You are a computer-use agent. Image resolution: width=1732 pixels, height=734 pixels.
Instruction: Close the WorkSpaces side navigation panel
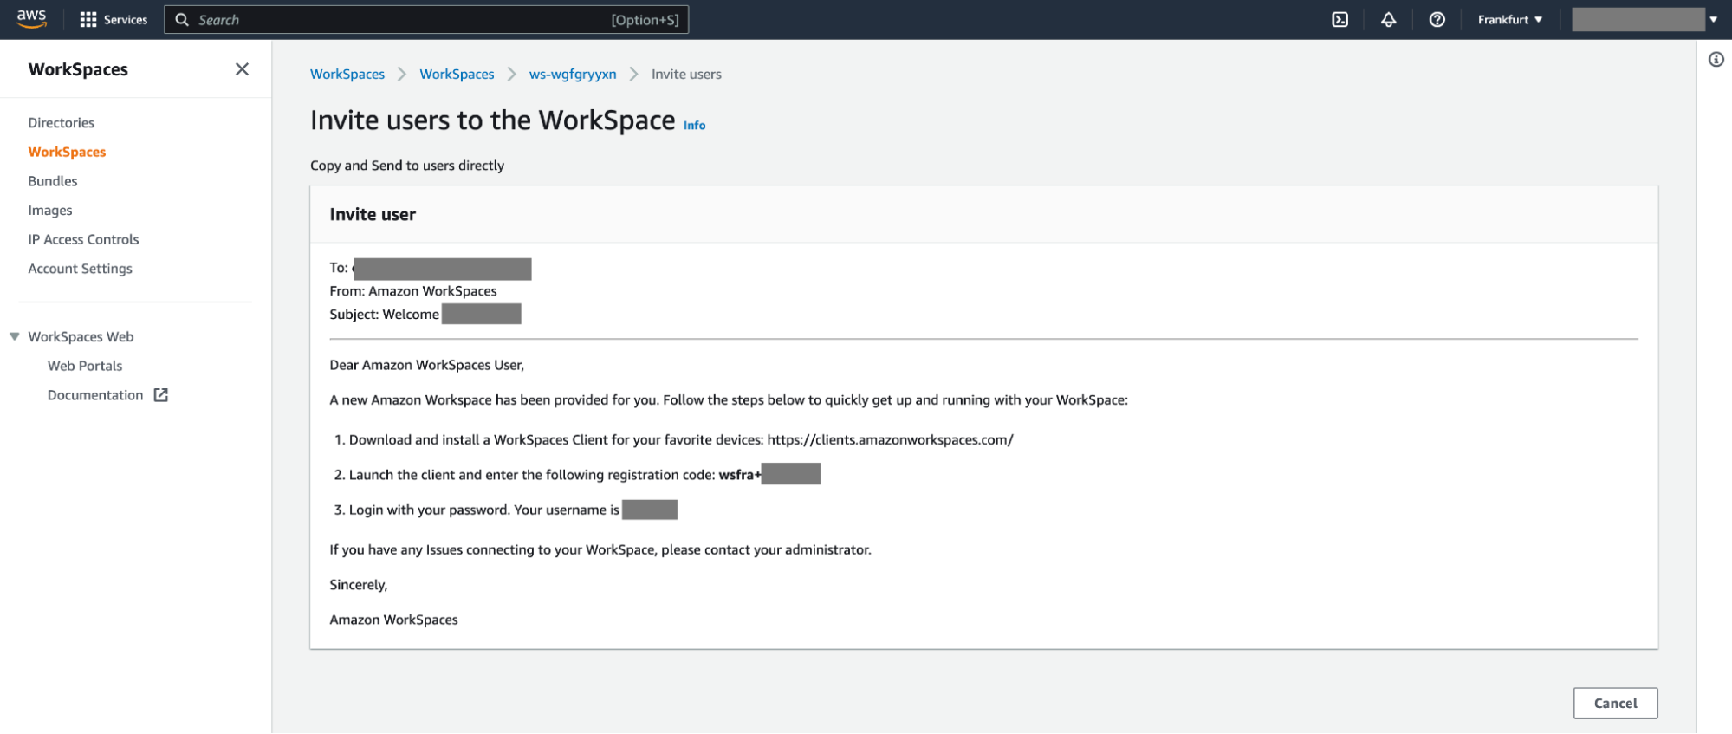(242, 69)
